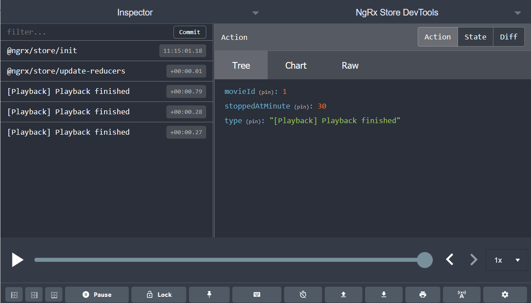
Task: Open the 1x playback speed dropdown
Action: click(507, 260)
